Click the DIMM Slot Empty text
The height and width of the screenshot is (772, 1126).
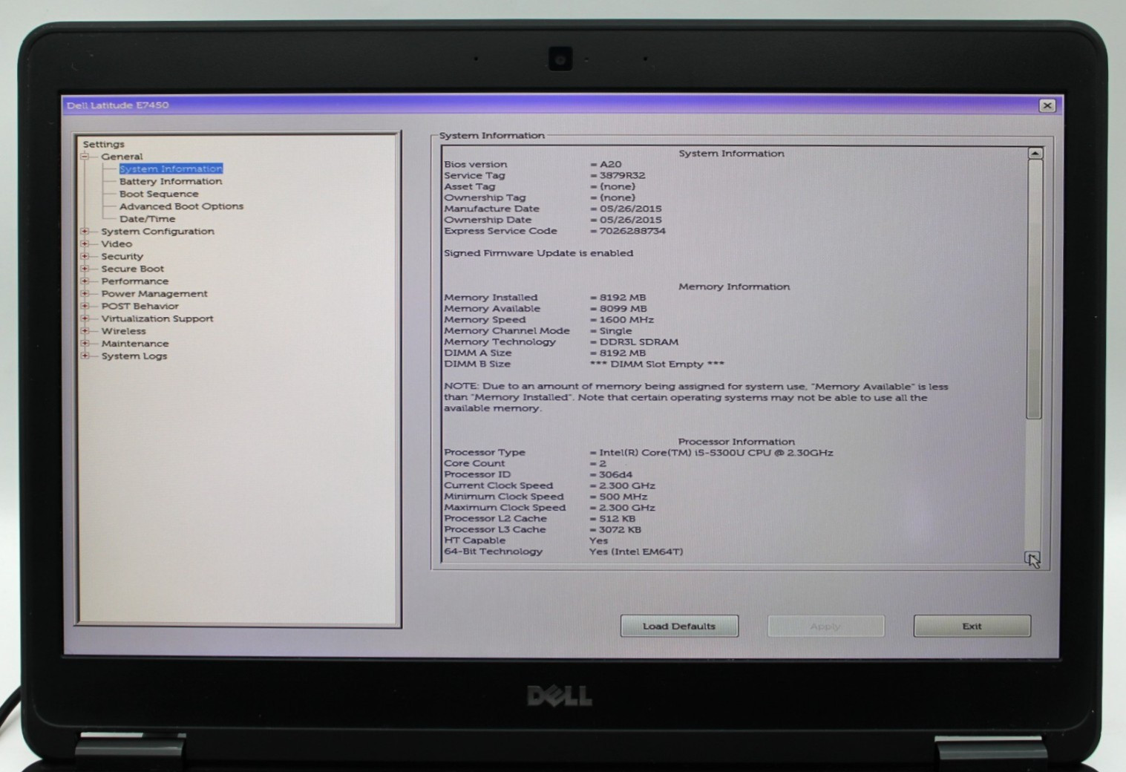657,364
